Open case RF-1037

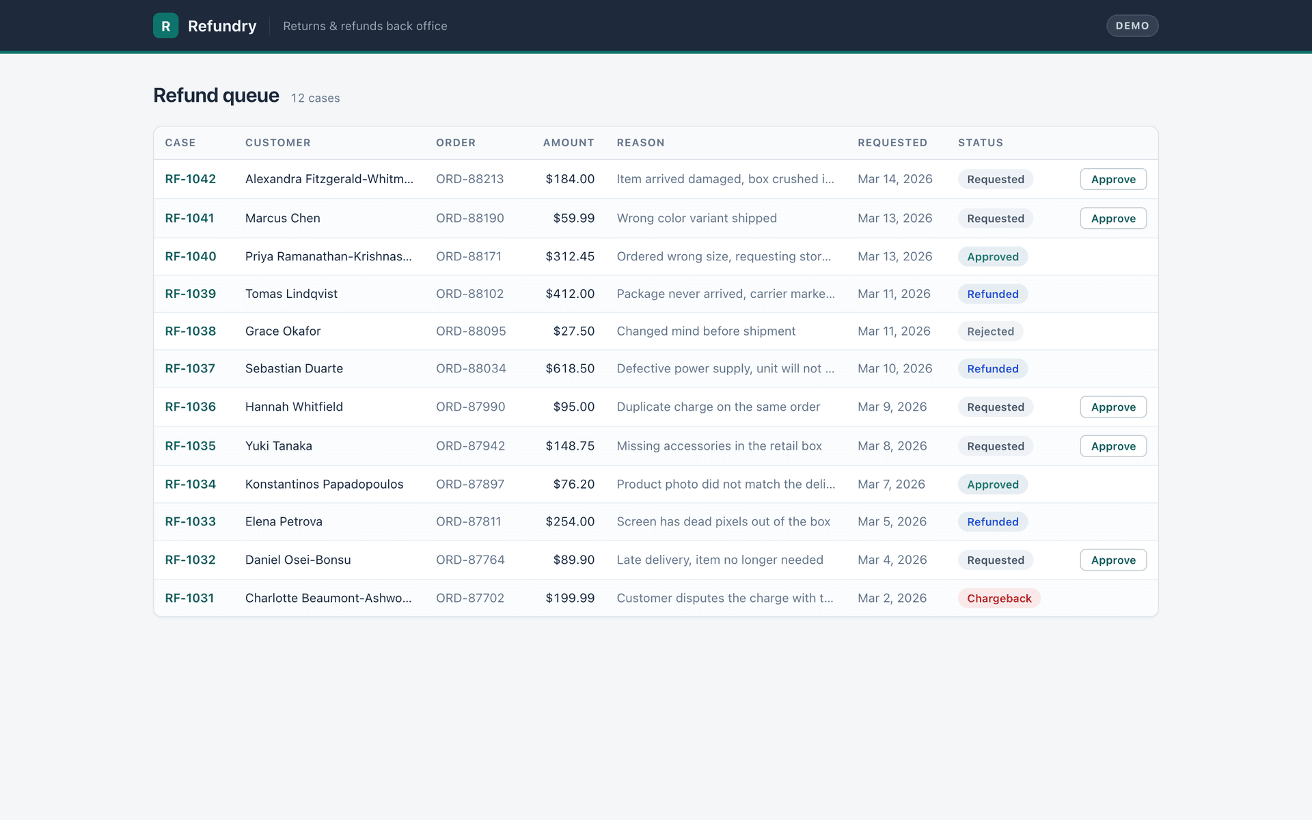(190, 368)
